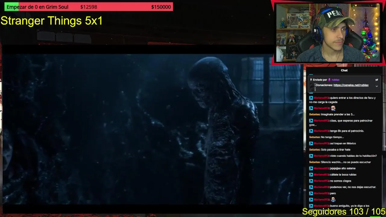
Task: Click moderator badge on 'jajajajjaa alto salame' message
Action: tap(311, 168)
